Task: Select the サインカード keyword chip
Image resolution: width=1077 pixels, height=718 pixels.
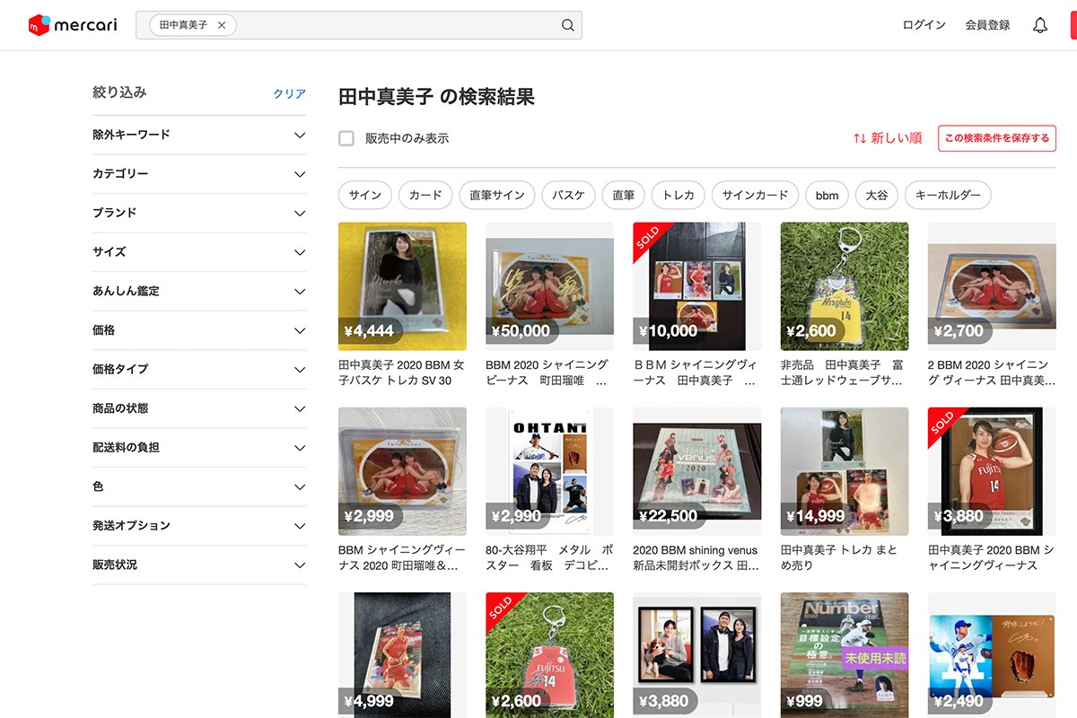Action: tap(755, 195)
